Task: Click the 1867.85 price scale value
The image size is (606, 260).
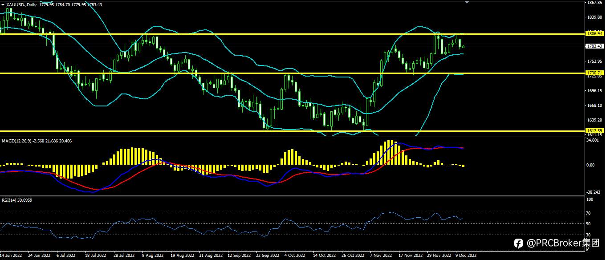Action: pyautogui.click(x=595, y=3)
